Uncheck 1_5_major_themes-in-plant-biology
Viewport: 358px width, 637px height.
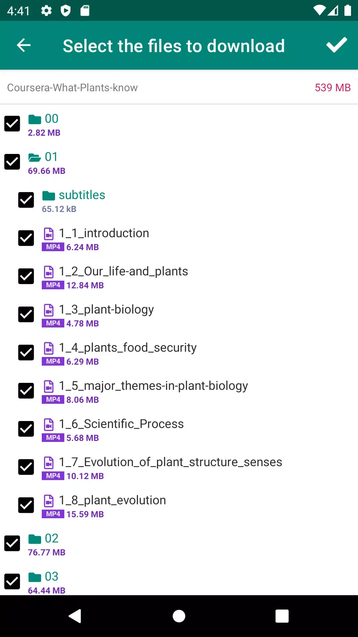[x=26, y=391]
